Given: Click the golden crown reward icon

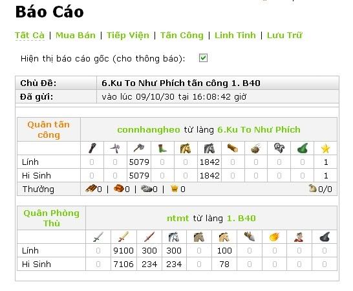Looking at the screenshot, I should 175,189.
